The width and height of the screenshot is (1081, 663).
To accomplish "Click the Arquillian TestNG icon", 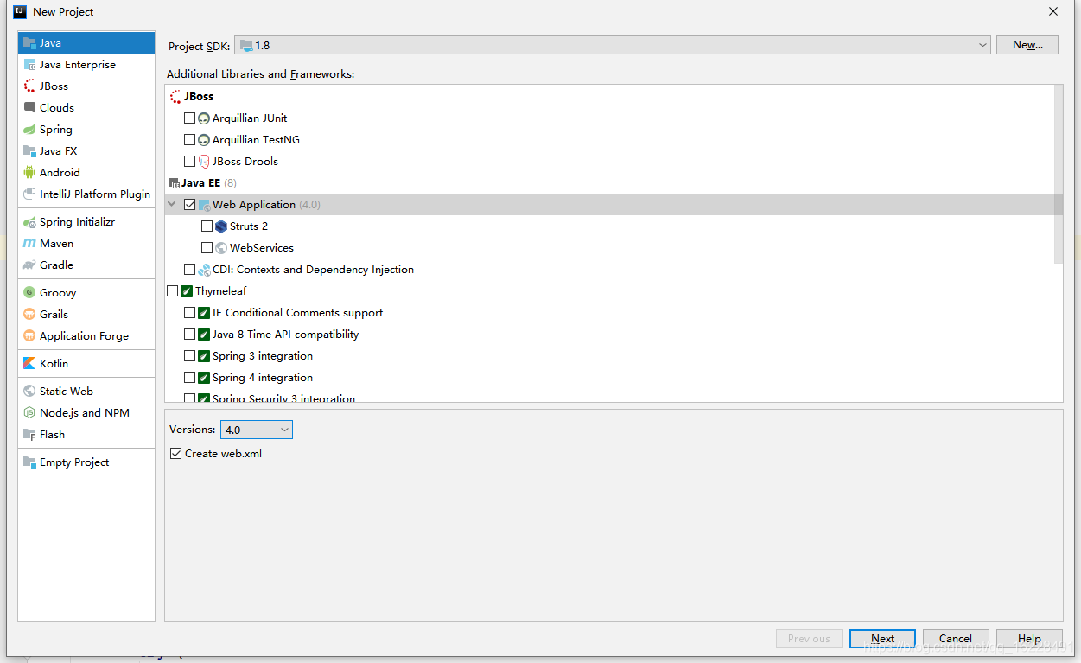I will coord(204,139).
